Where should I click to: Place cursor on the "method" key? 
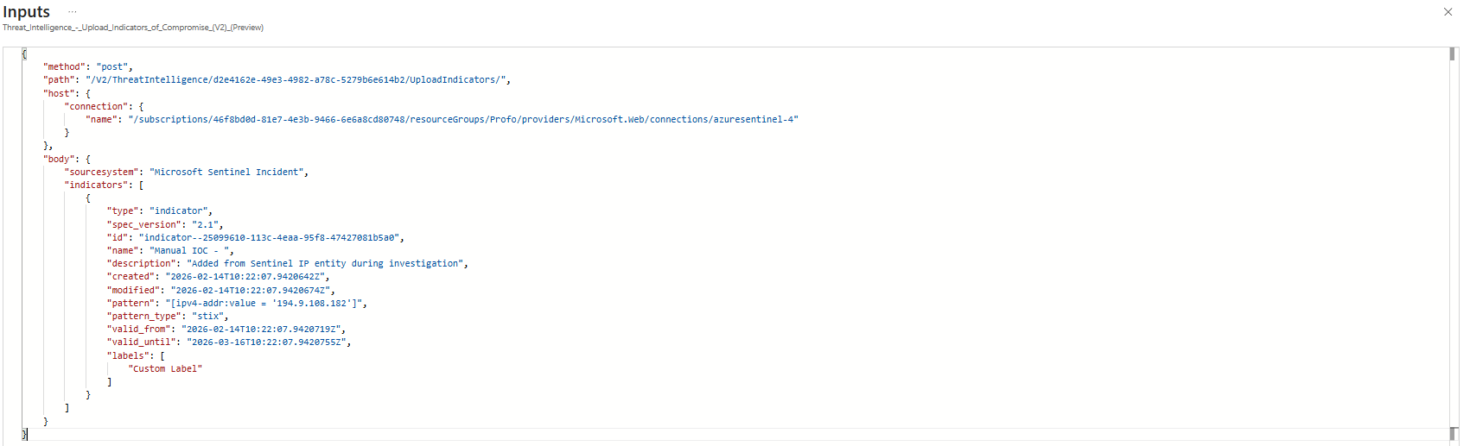[65, 67]
